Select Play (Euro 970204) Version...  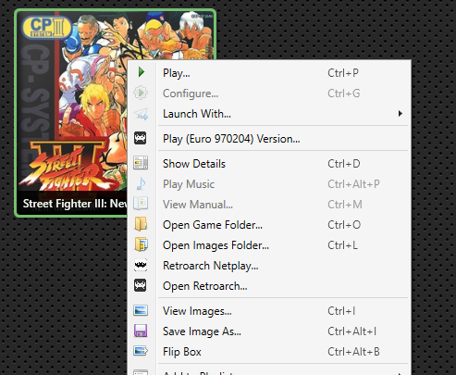click(269, 139)
